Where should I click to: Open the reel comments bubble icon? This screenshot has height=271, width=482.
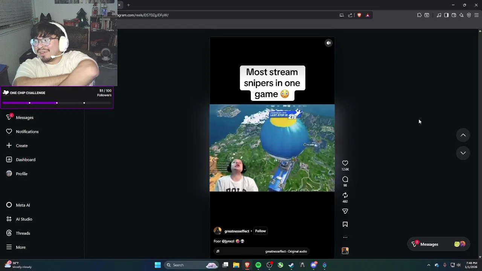pos(345,179)
